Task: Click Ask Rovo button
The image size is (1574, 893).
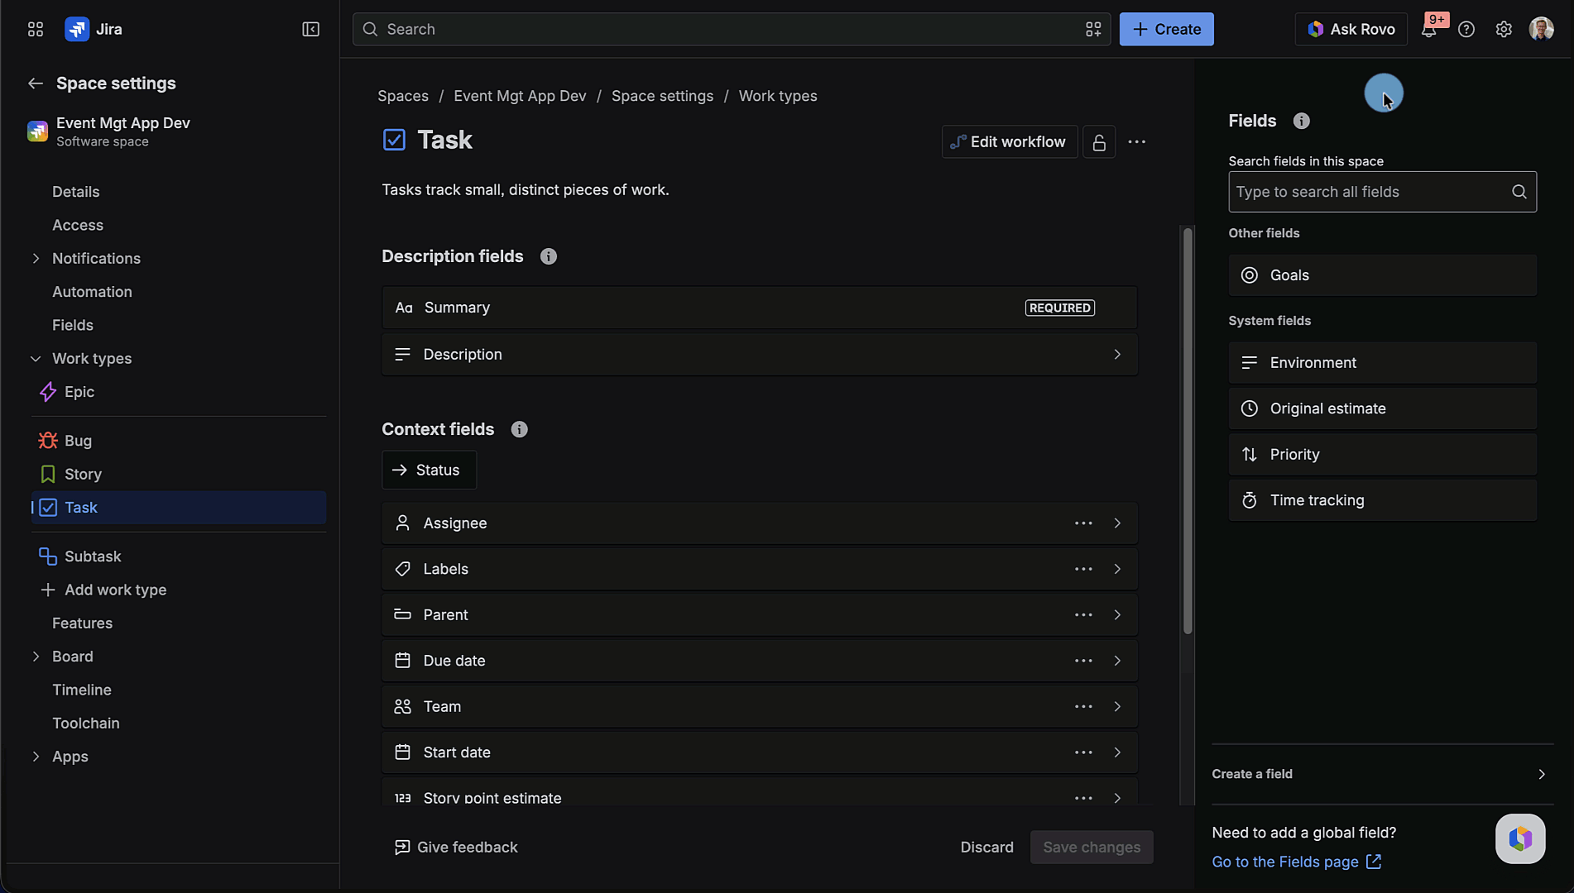Action: coord(1351,29)
